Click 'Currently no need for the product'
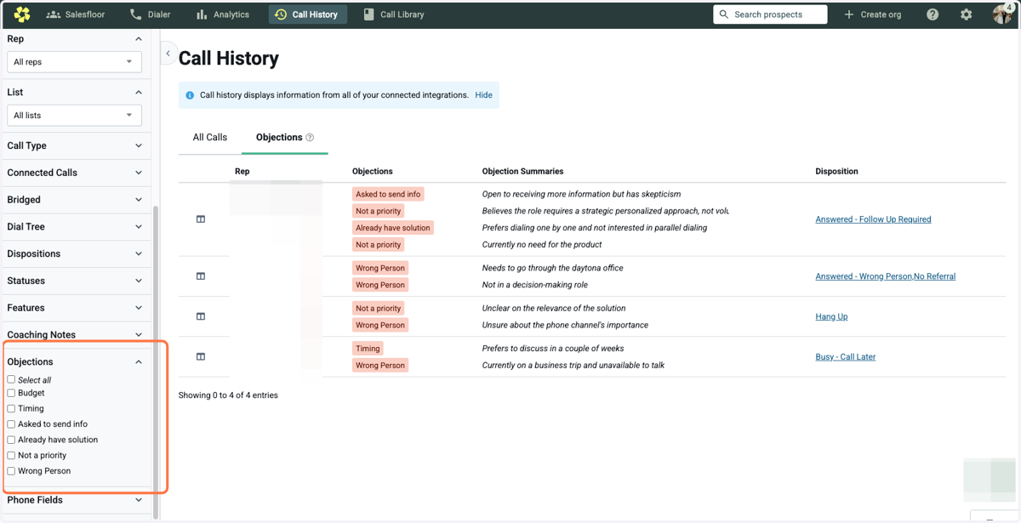The width and height of the screenshot is (1021, 523). (542, 245)
